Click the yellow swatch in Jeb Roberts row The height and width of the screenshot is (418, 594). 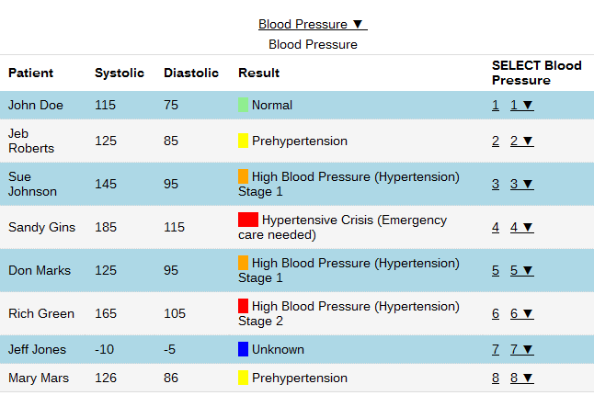244,141
